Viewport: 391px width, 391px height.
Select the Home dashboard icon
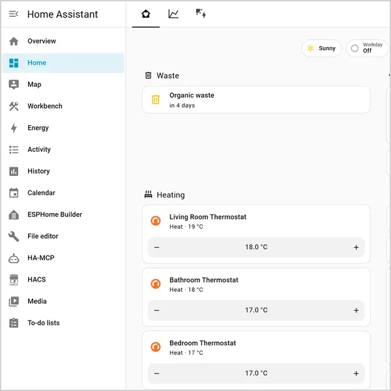pyautogui.click(x=14, y=63)
